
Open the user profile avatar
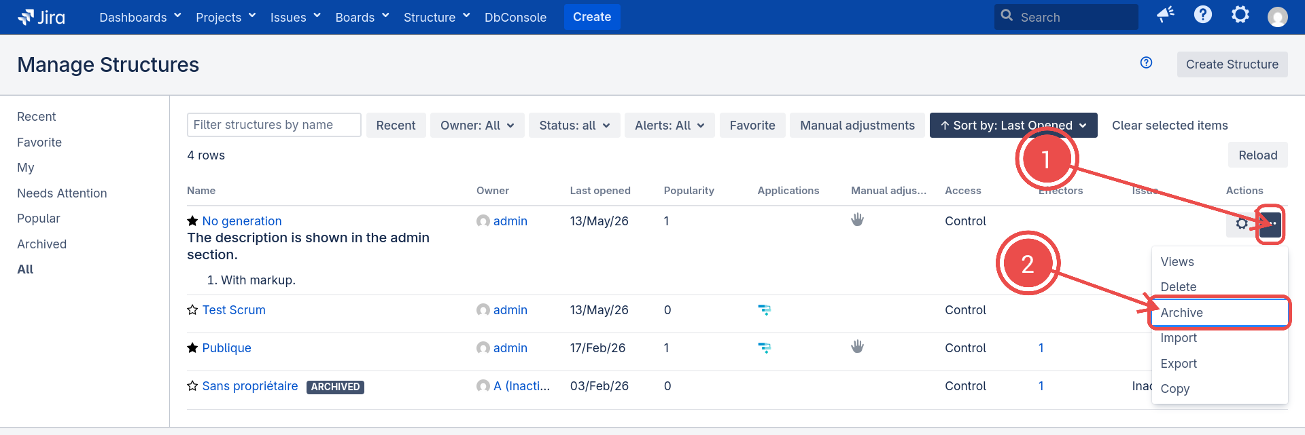click(1278, 17)
